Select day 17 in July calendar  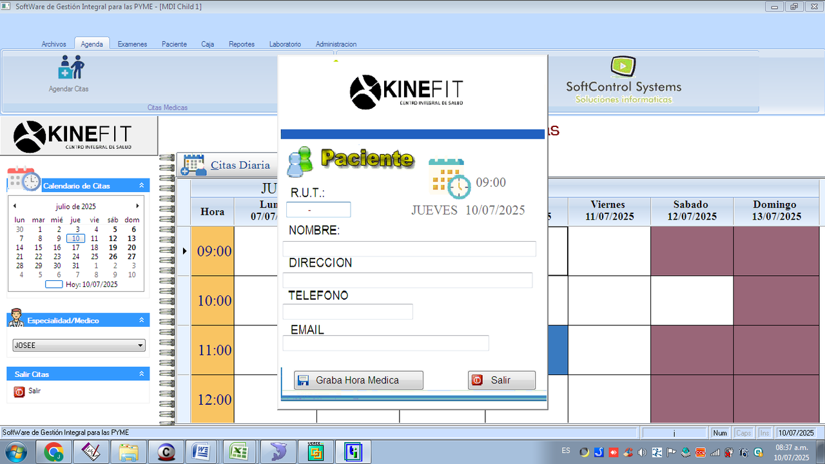click(x=75, y=247)
